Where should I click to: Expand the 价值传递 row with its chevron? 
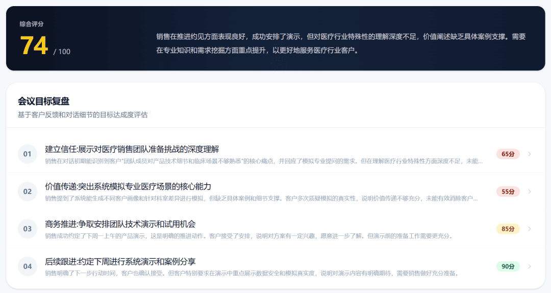point(530,191)
